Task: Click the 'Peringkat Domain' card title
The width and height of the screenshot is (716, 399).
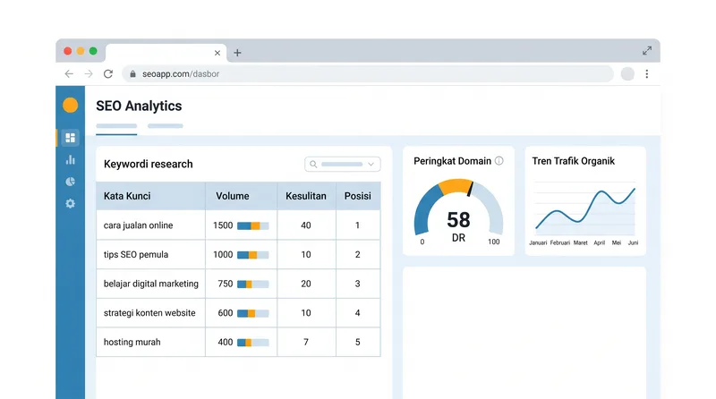Action: click(453, 161)
